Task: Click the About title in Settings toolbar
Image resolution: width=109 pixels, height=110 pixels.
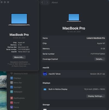Action: [55, 2]
